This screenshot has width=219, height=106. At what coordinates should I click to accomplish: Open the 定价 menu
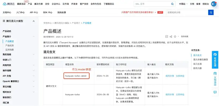tap(47, 4)
